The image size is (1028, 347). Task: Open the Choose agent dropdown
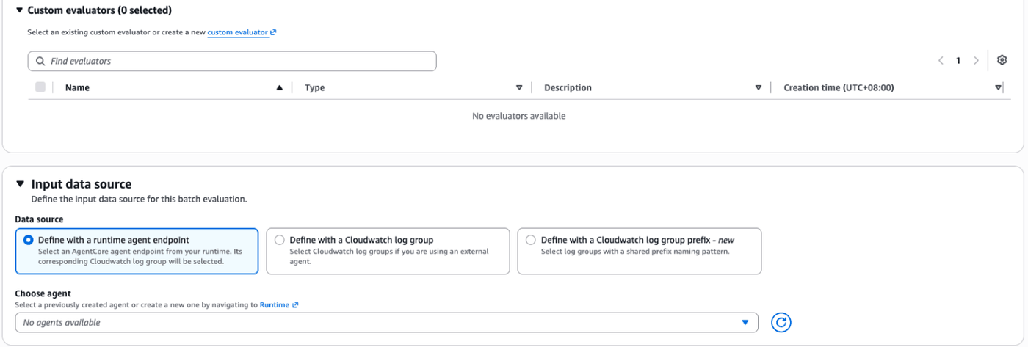pyautogui.click(x=386, y=322)
